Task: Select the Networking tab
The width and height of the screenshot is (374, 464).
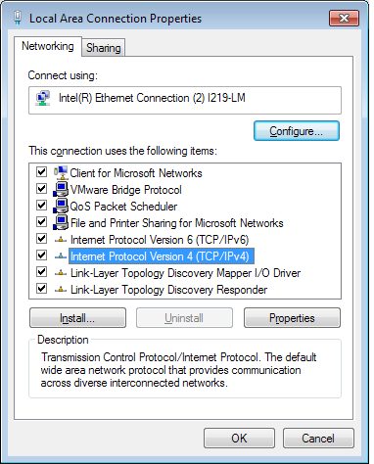Action: point(48,46)
